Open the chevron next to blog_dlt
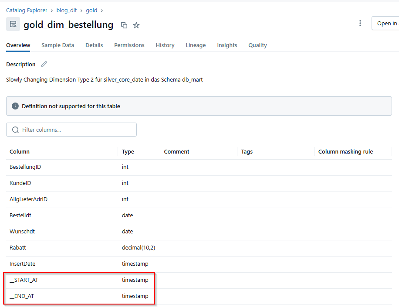Image resolution: width=399 pixels, height=308 pixels. click(81, 10)
